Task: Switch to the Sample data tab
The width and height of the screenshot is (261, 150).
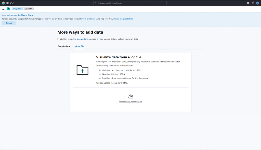Action: coord(64,46)
